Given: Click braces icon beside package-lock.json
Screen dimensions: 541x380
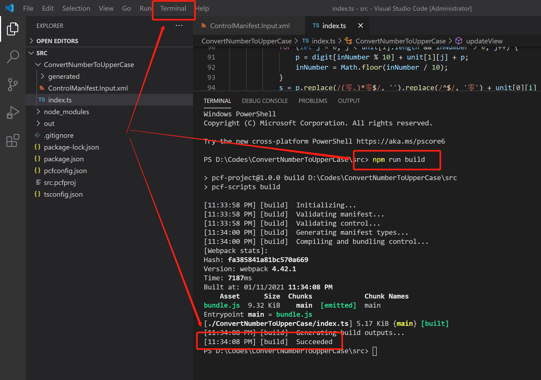Looking at the screenshot, I should pos(38,147).
